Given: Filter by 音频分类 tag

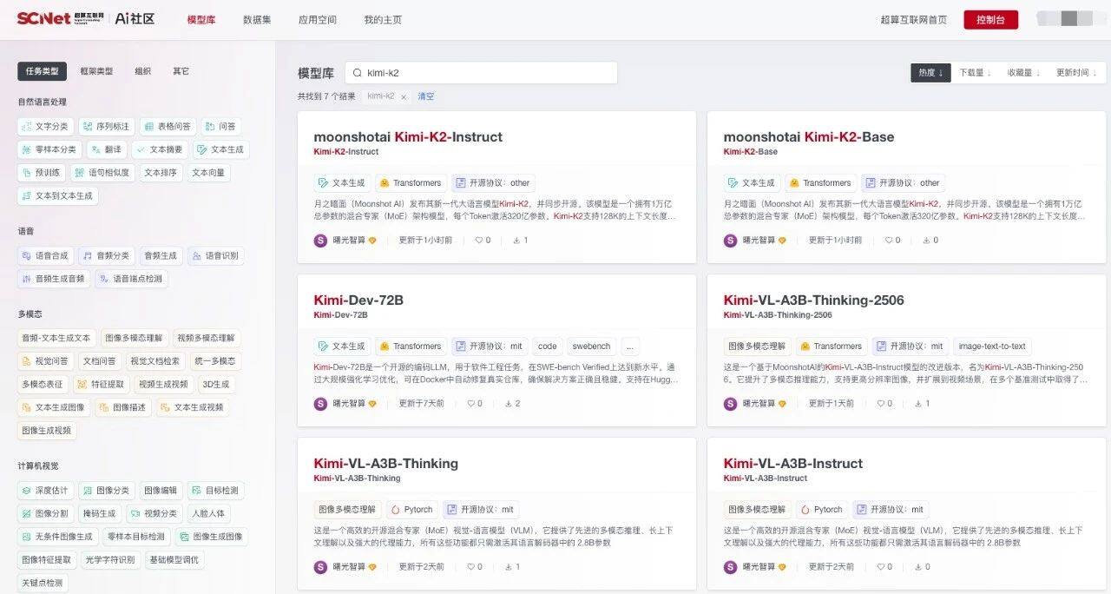Looking at the screenshot, I should (x=106, y=255).
